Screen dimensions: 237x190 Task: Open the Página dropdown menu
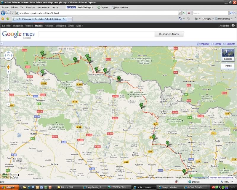(x=208, y=19)
